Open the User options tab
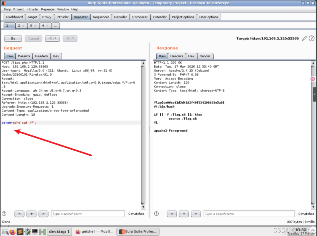This screenshot has height=236, width=317. [x=209, y=17]
